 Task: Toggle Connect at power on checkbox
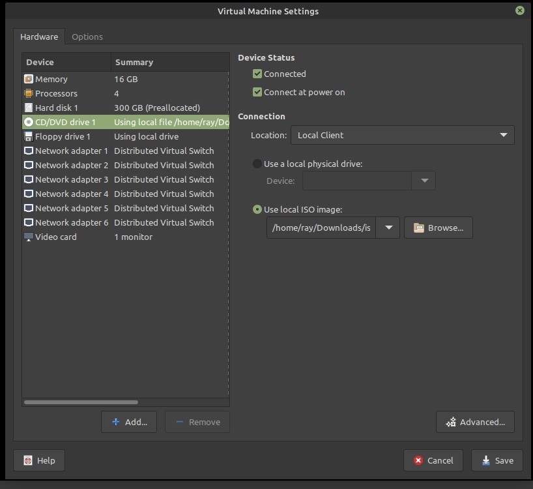pos(257,92)
